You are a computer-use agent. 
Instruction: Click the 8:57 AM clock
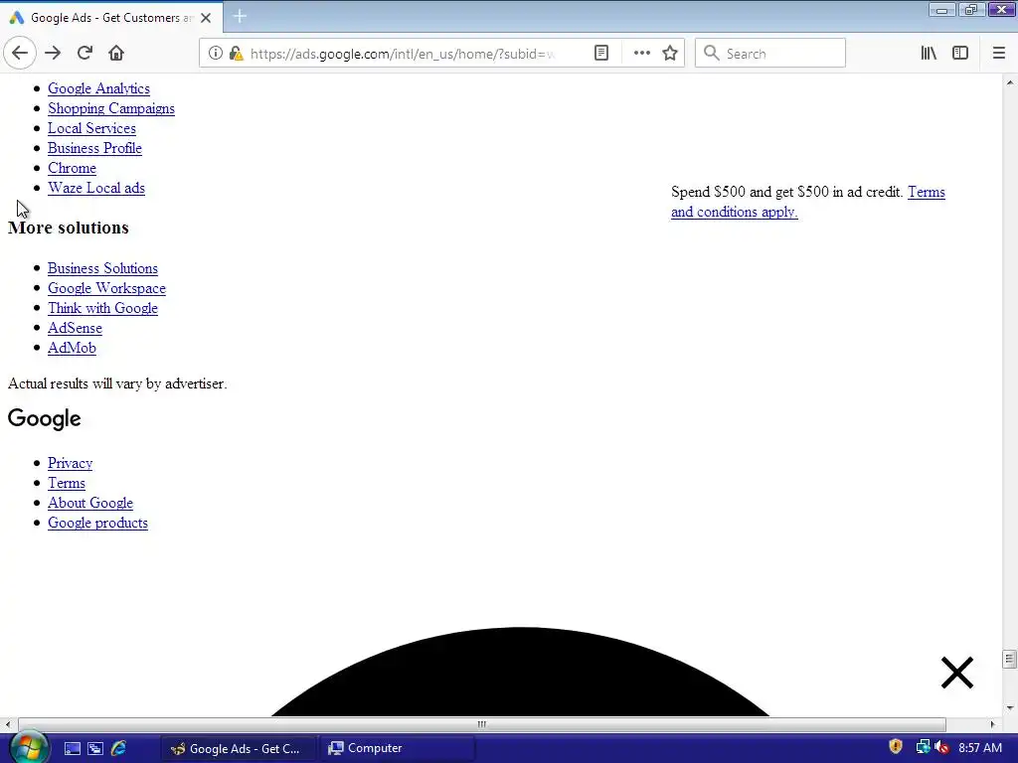pos(979,748)
